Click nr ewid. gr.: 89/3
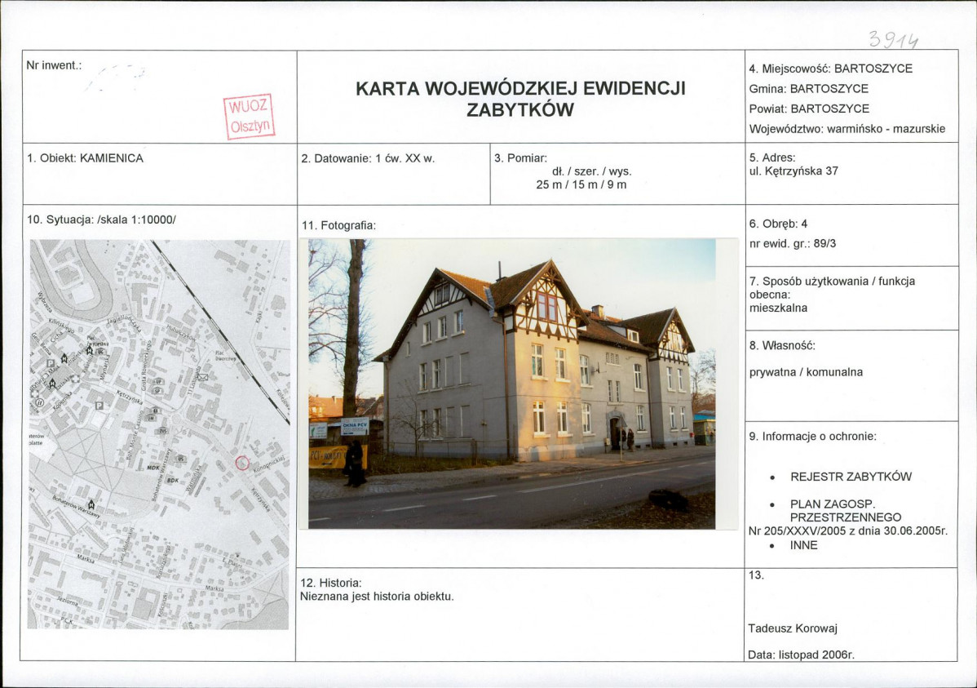Viewport: 977px width, 688px height. point(792,243)
